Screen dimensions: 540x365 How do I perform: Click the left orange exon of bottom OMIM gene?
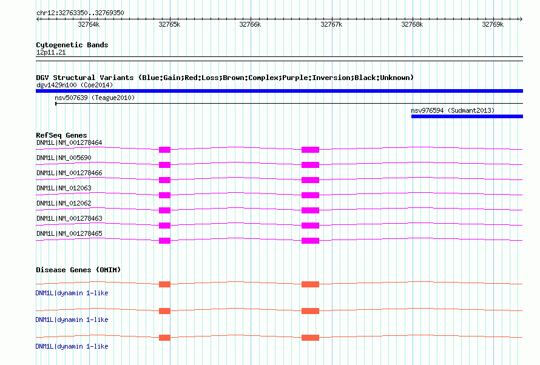click(x=164, y=338)
